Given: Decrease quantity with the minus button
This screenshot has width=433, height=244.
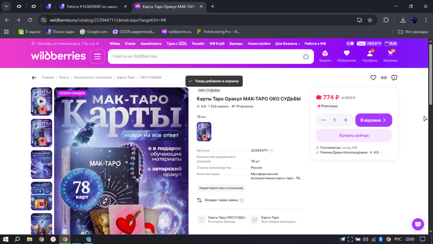Looking at the screenshot, I should click(x=323, y=120).
